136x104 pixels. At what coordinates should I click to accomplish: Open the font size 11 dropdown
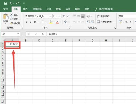[x=59, y=16]
